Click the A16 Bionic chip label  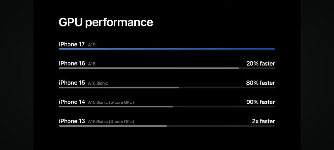[x=98, y=83]
